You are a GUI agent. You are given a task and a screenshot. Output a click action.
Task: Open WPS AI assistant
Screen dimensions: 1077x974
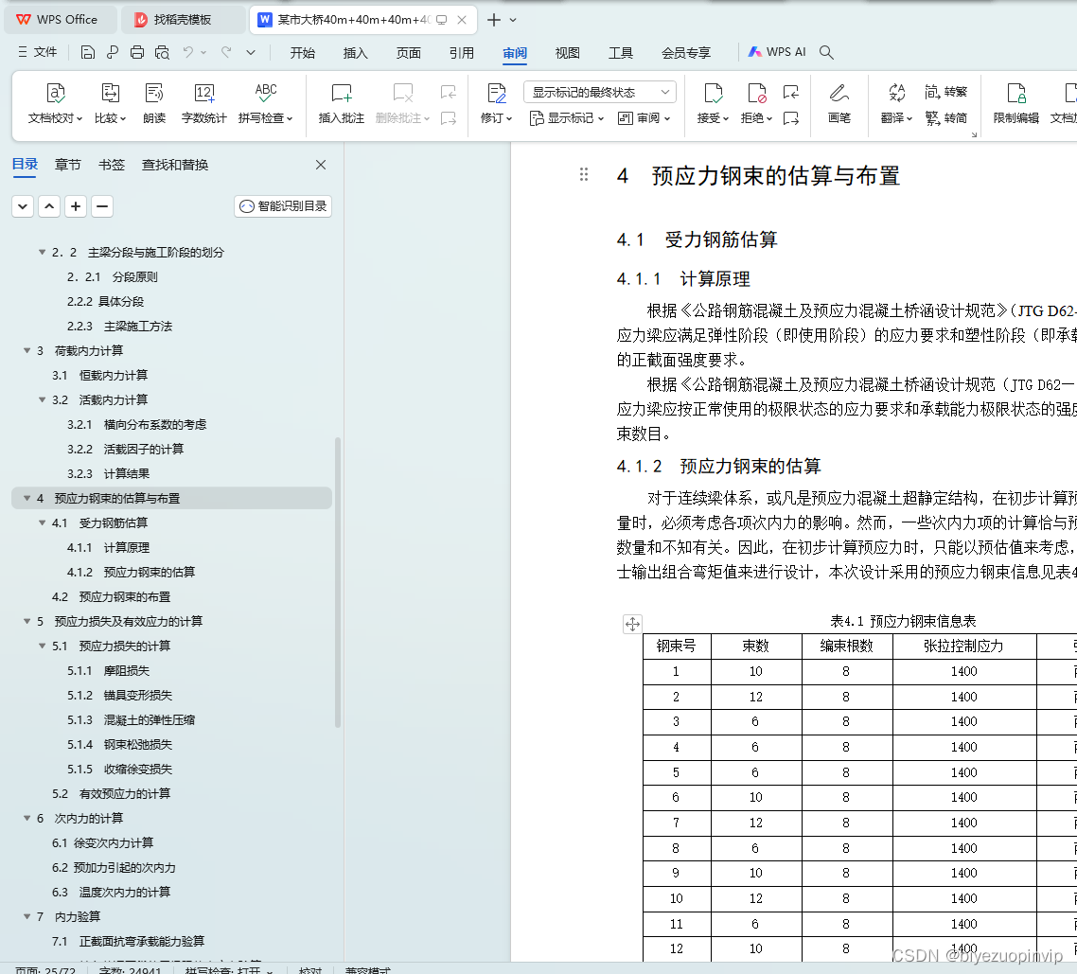click(777, 52)
